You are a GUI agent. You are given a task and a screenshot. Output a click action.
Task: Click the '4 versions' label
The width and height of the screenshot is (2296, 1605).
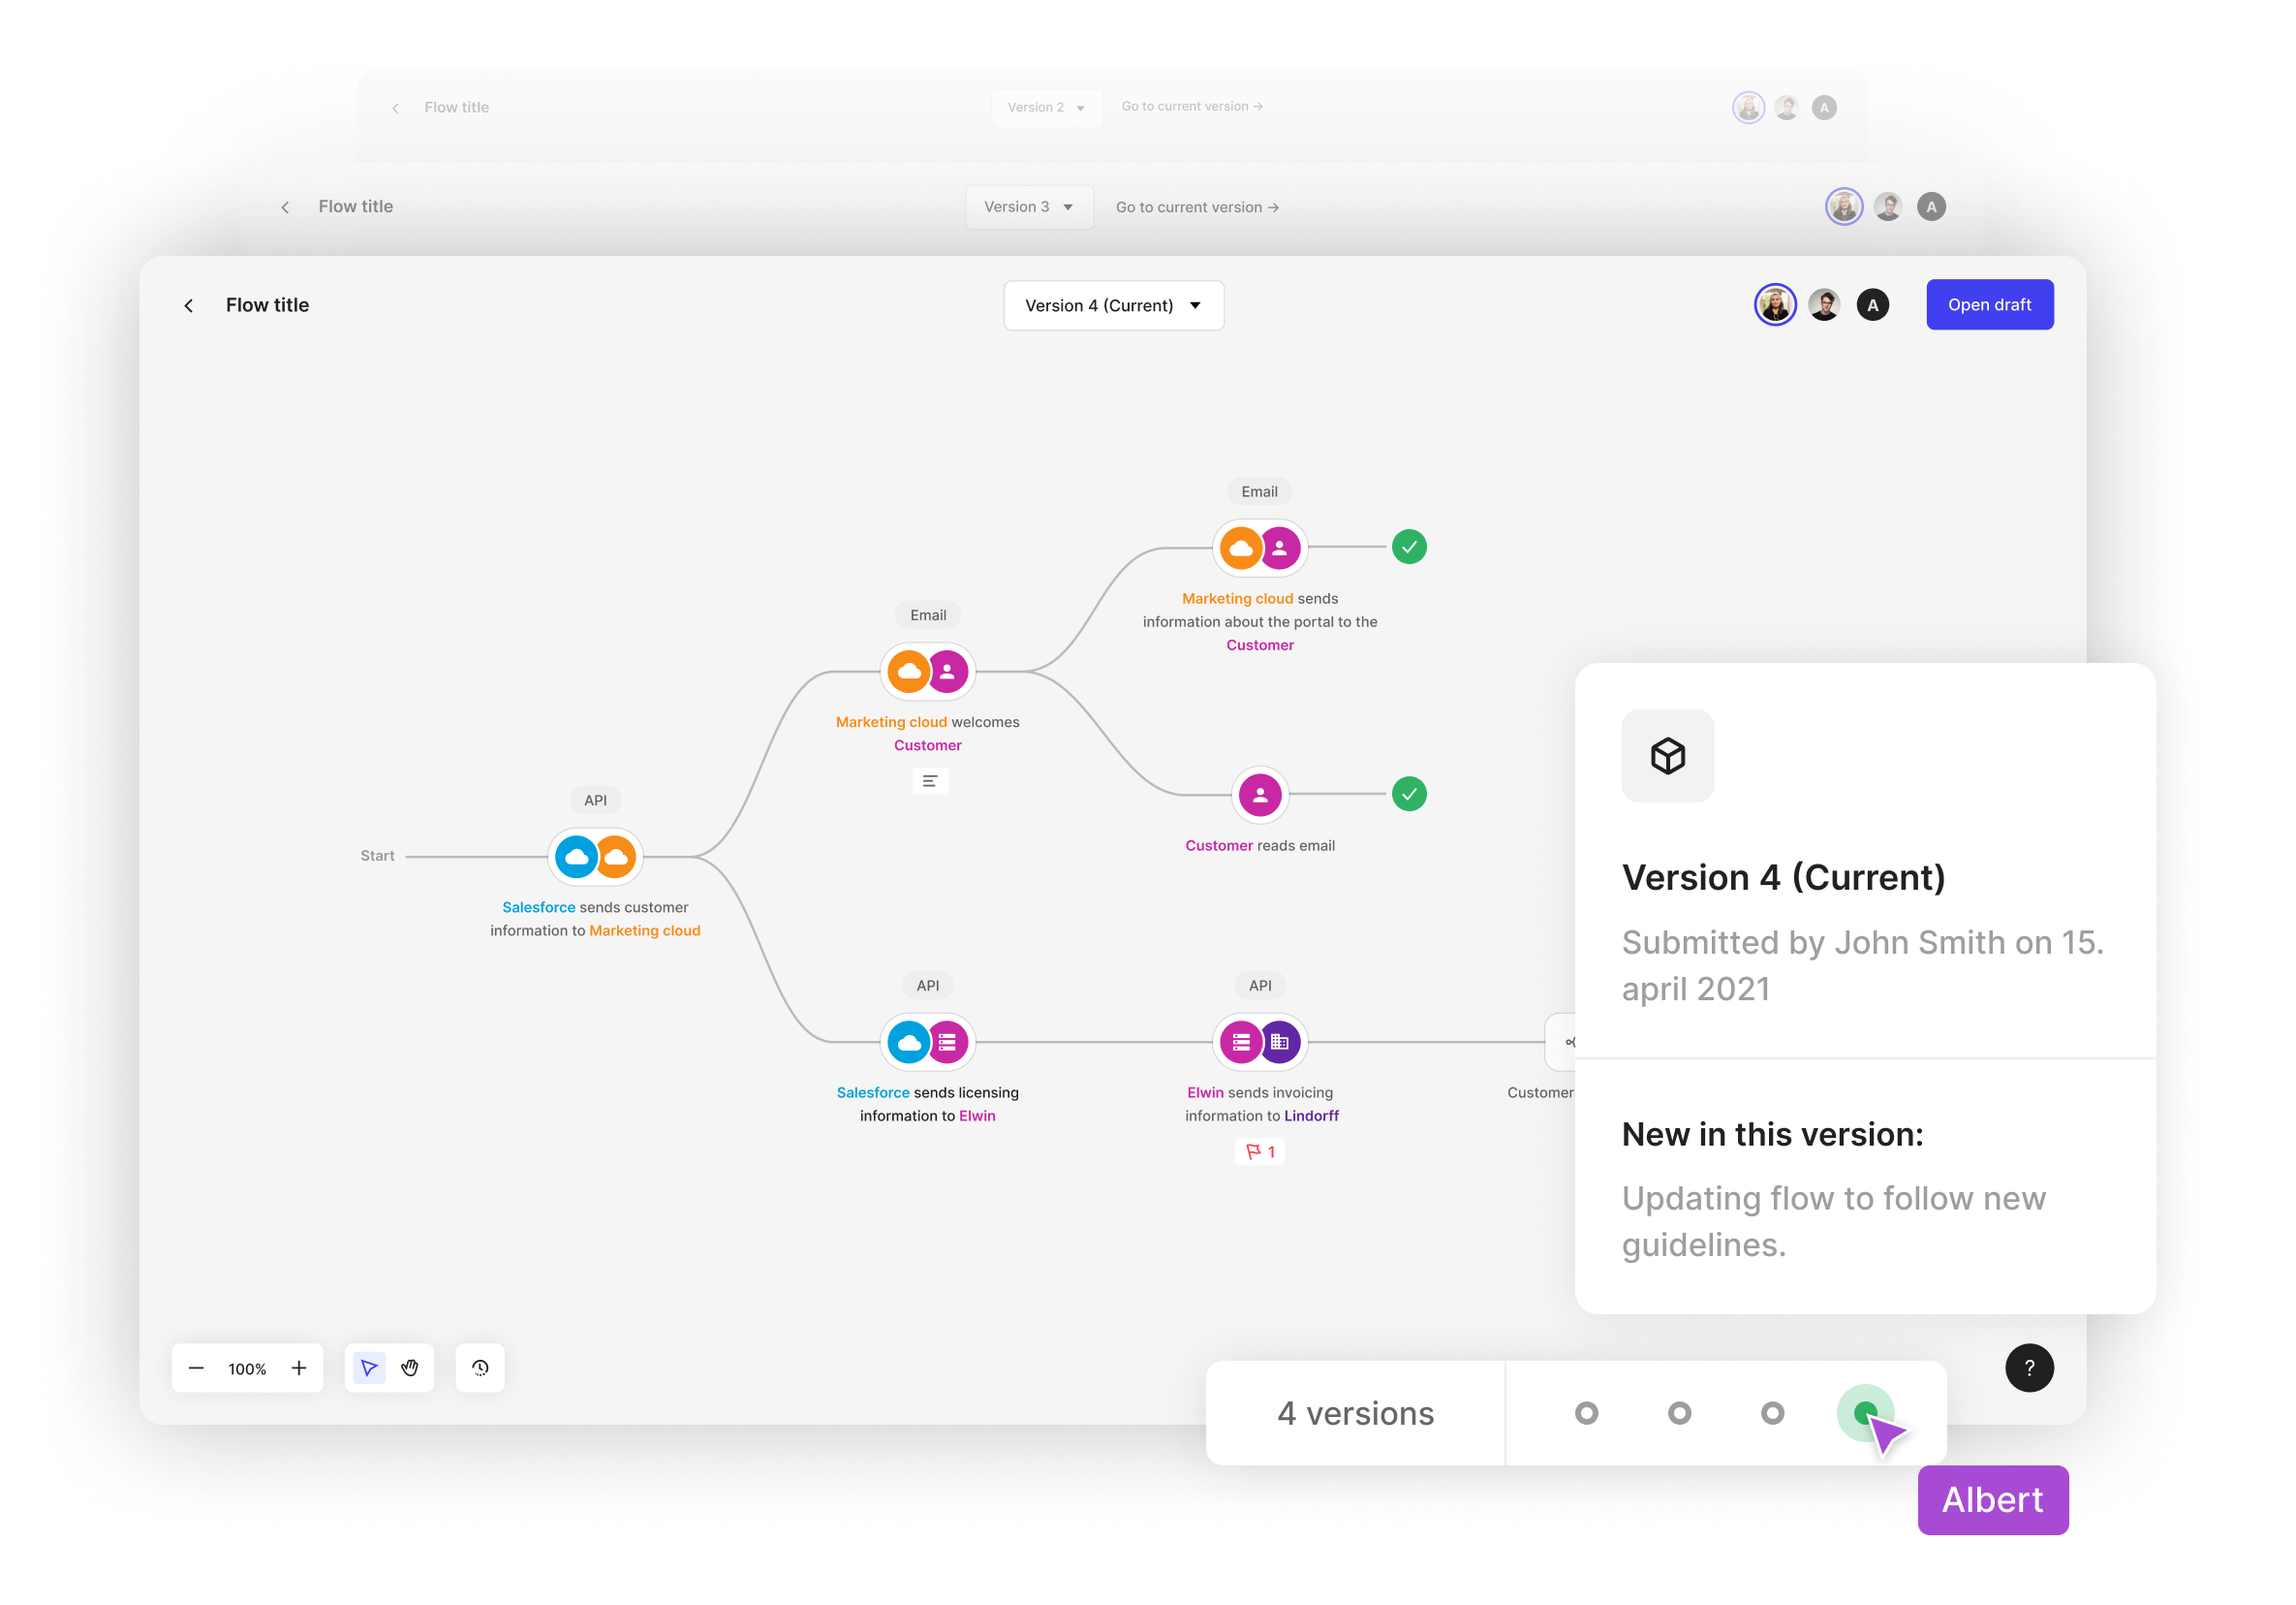click(1355, 1413)
